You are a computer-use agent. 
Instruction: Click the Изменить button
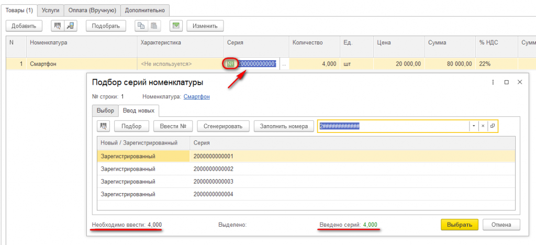click(x=205, y=26)
